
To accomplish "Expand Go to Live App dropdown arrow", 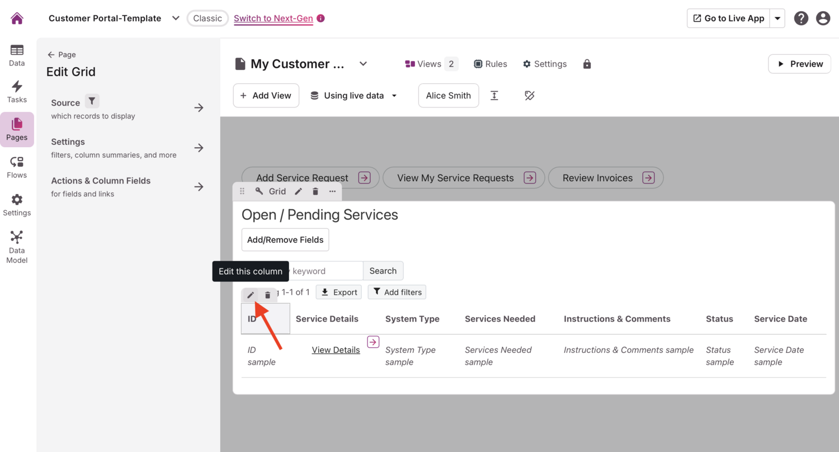I will pyautogui.click(x=777, y=18).
